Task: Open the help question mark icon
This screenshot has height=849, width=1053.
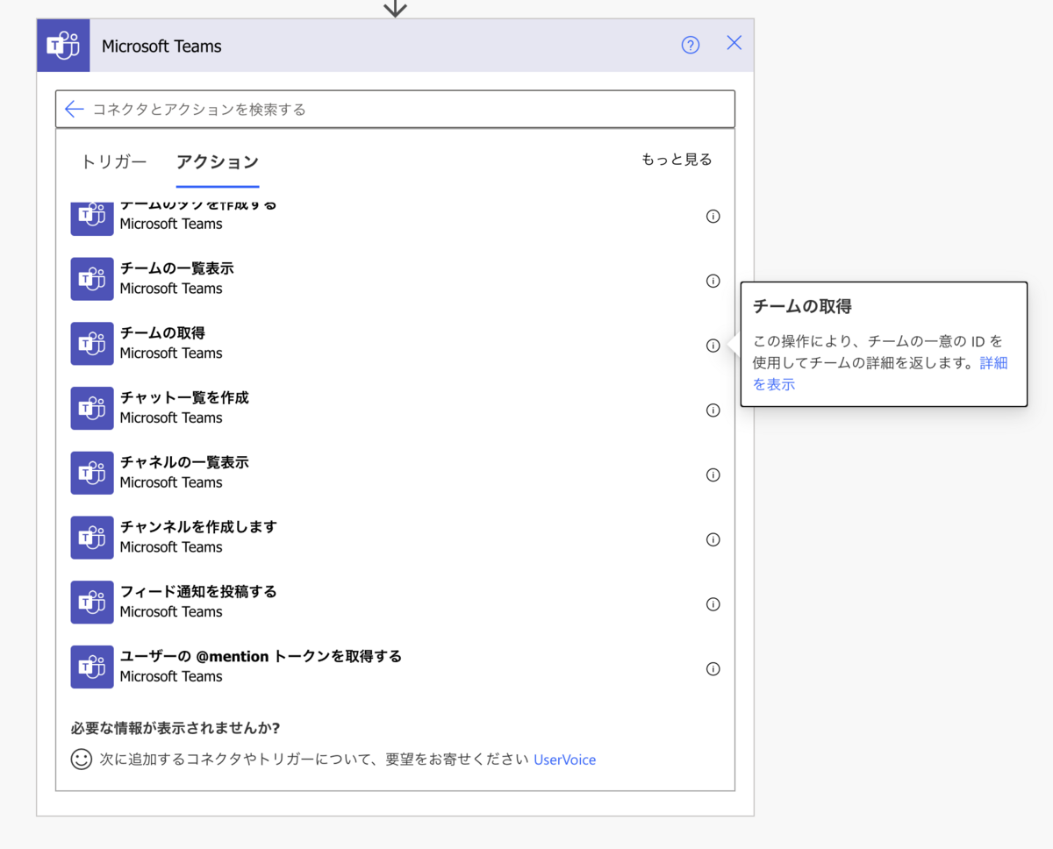Action: click(691, 46)
